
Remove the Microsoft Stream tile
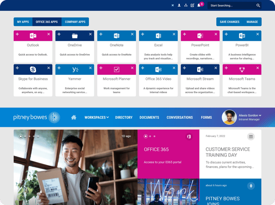point(216,68)
